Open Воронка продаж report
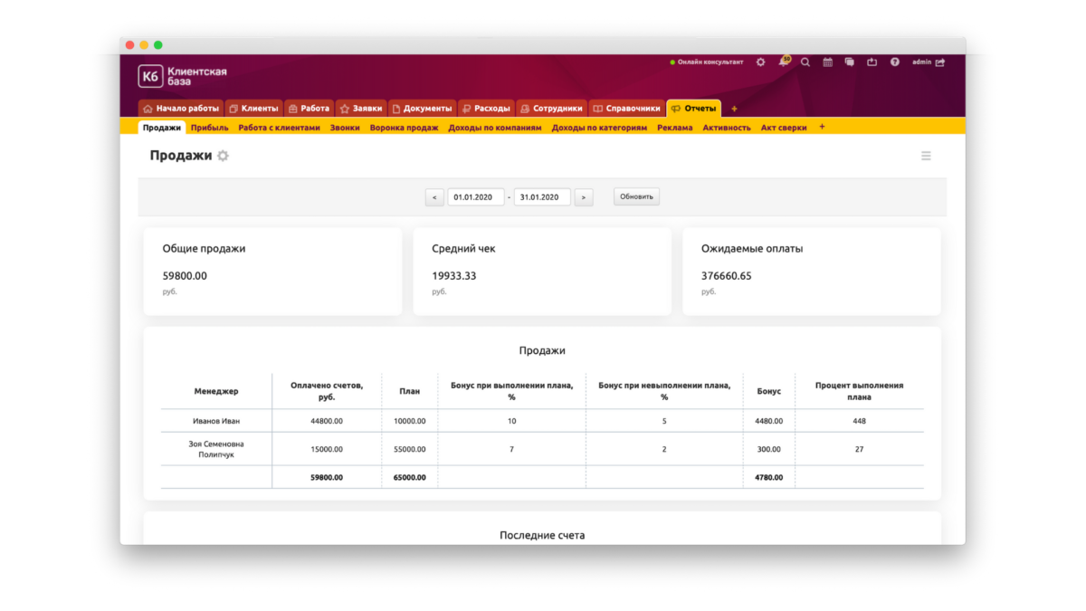The width and height of the screenshot is (1086, 611). [405, 128]
